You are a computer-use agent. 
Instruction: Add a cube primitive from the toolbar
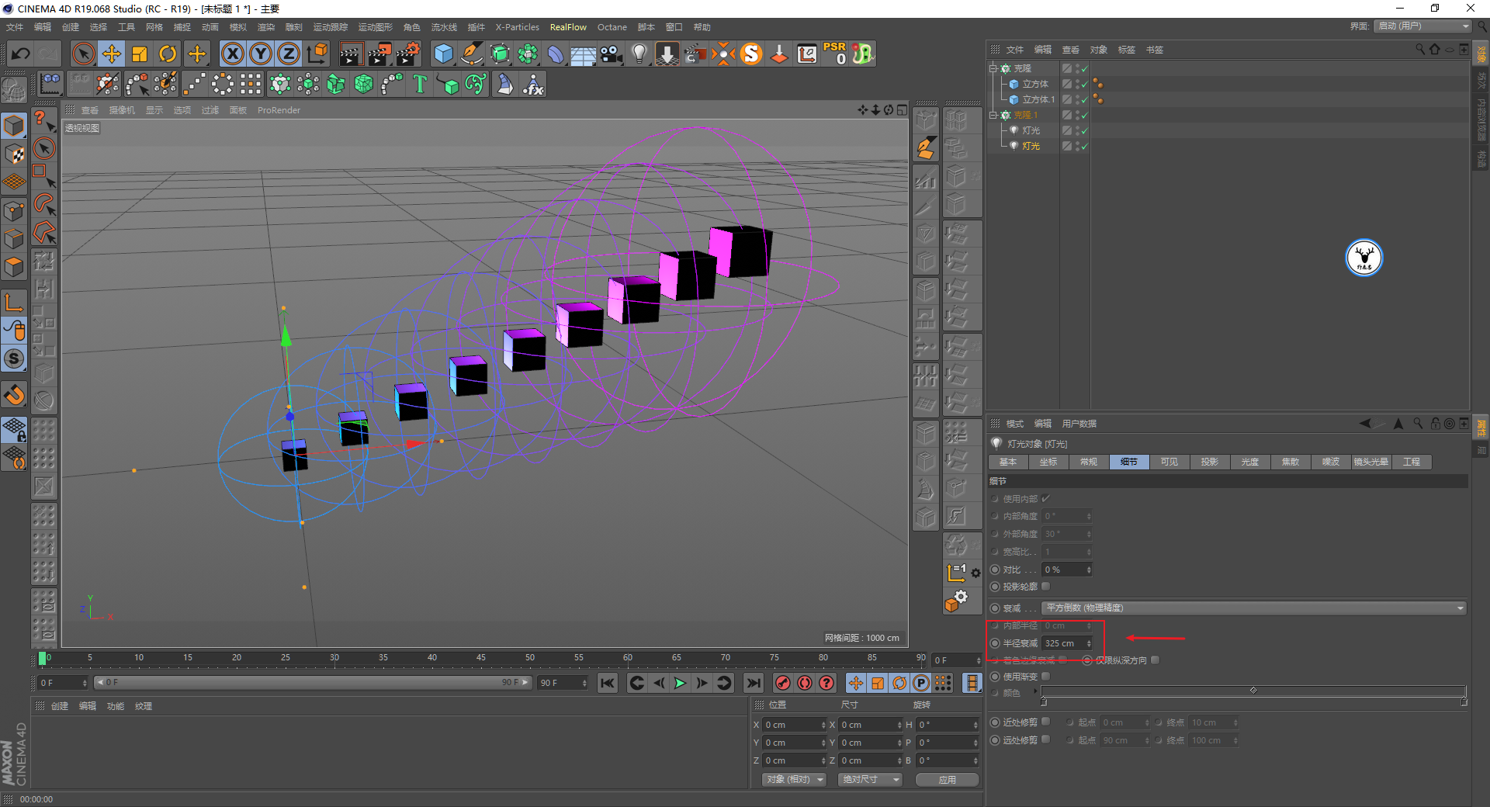tap(443, 54)
